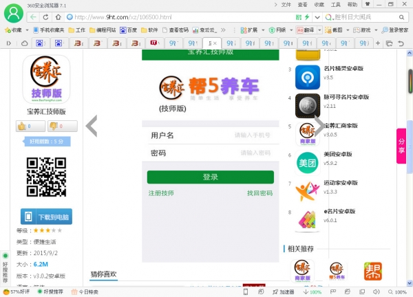This screenshot has height=297, width=413.
Task: Click the skin shirt icon in title bar
Action: point(367,4)
